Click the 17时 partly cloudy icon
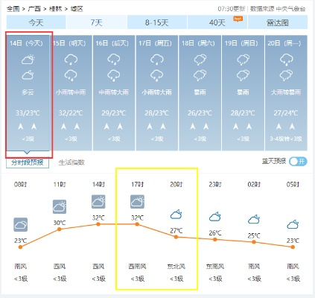 click(137, 202)
